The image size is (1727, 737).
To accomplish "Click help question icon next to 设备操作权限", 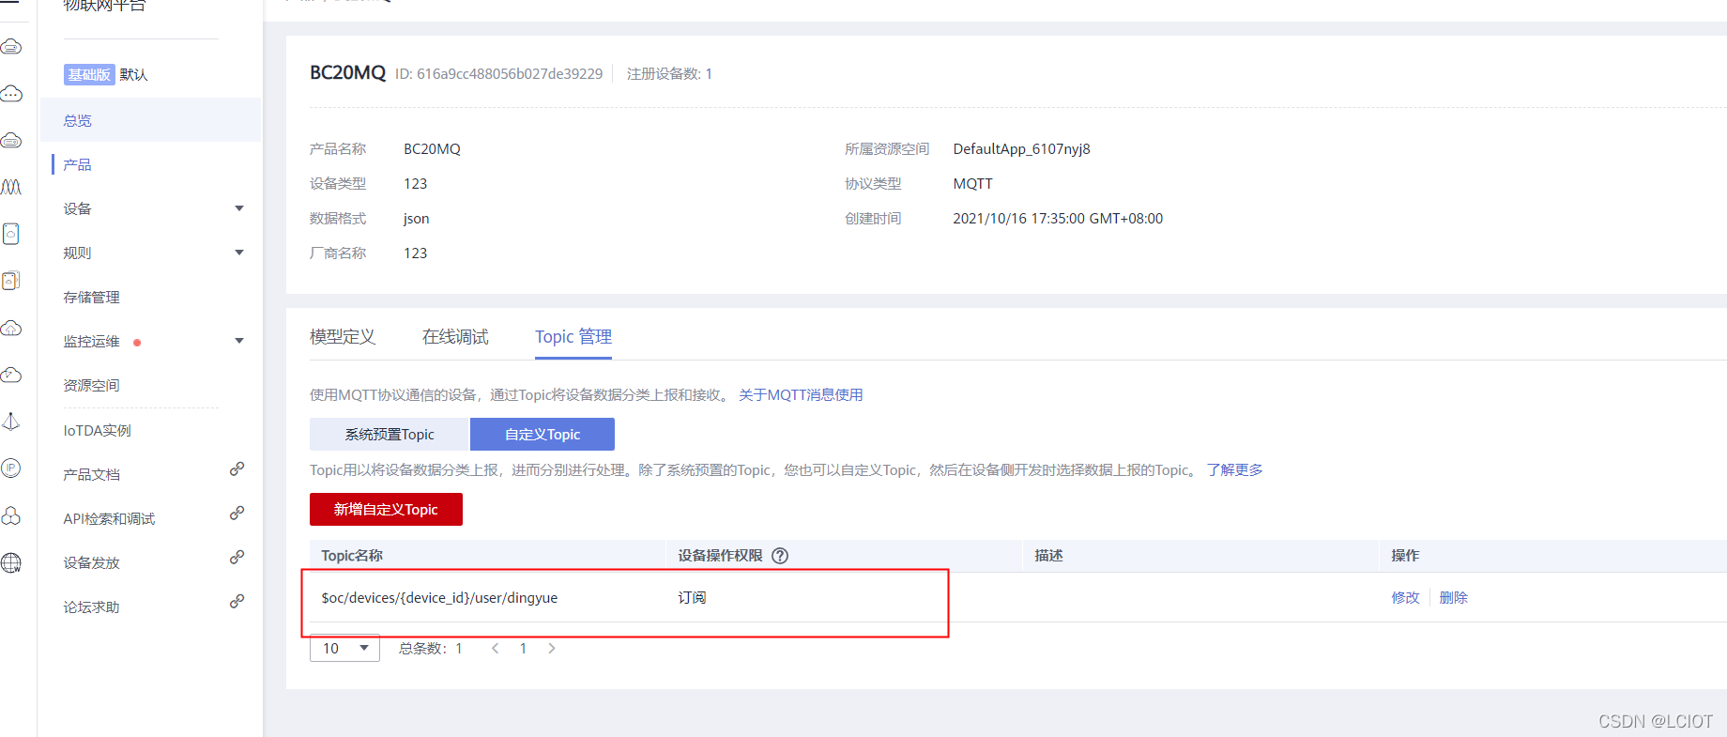I will tap(780, 556).
